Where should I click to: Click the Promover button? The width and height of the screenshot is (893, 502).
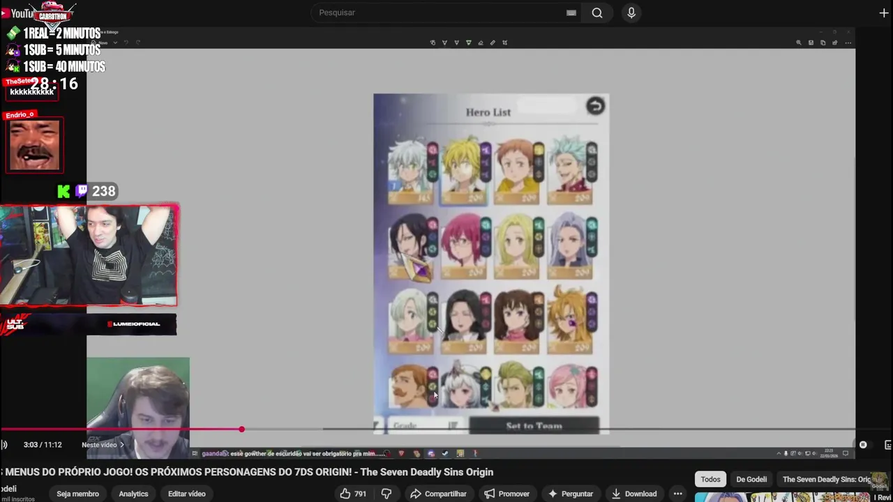click(x=507, y=494)
